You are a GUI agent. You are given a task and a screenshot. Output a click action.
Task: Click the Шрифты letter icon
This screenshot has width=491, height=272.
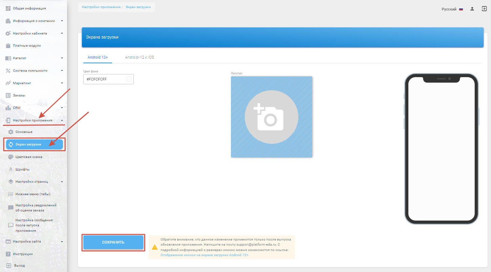[x=11, y=169]
